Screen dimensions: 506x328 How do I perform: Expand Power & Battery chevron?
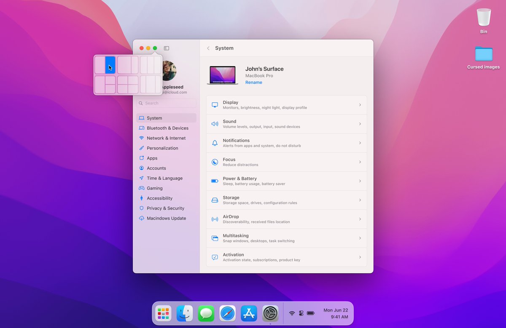coord(360,181)
